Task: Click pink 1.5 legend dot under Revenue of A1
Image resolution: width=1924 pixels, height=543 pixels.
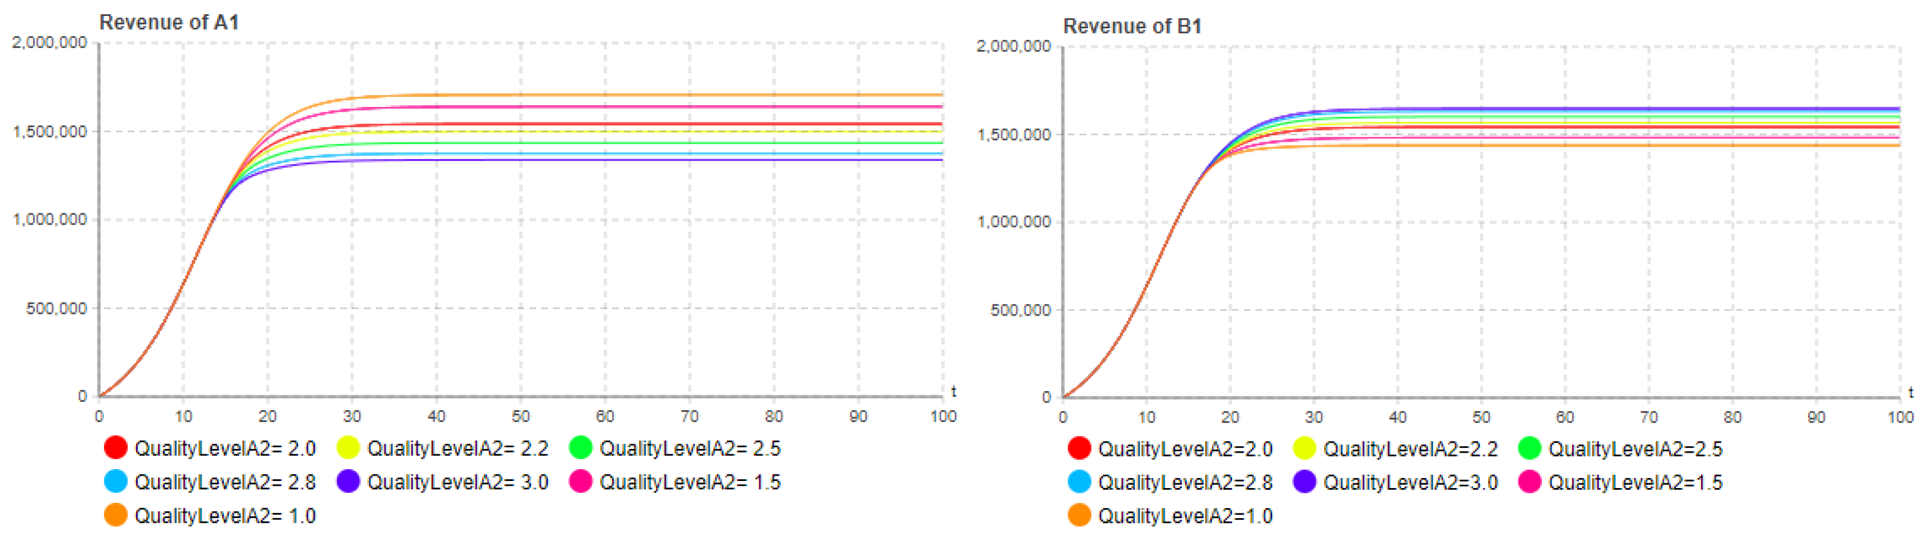Action: pos(580,481)
